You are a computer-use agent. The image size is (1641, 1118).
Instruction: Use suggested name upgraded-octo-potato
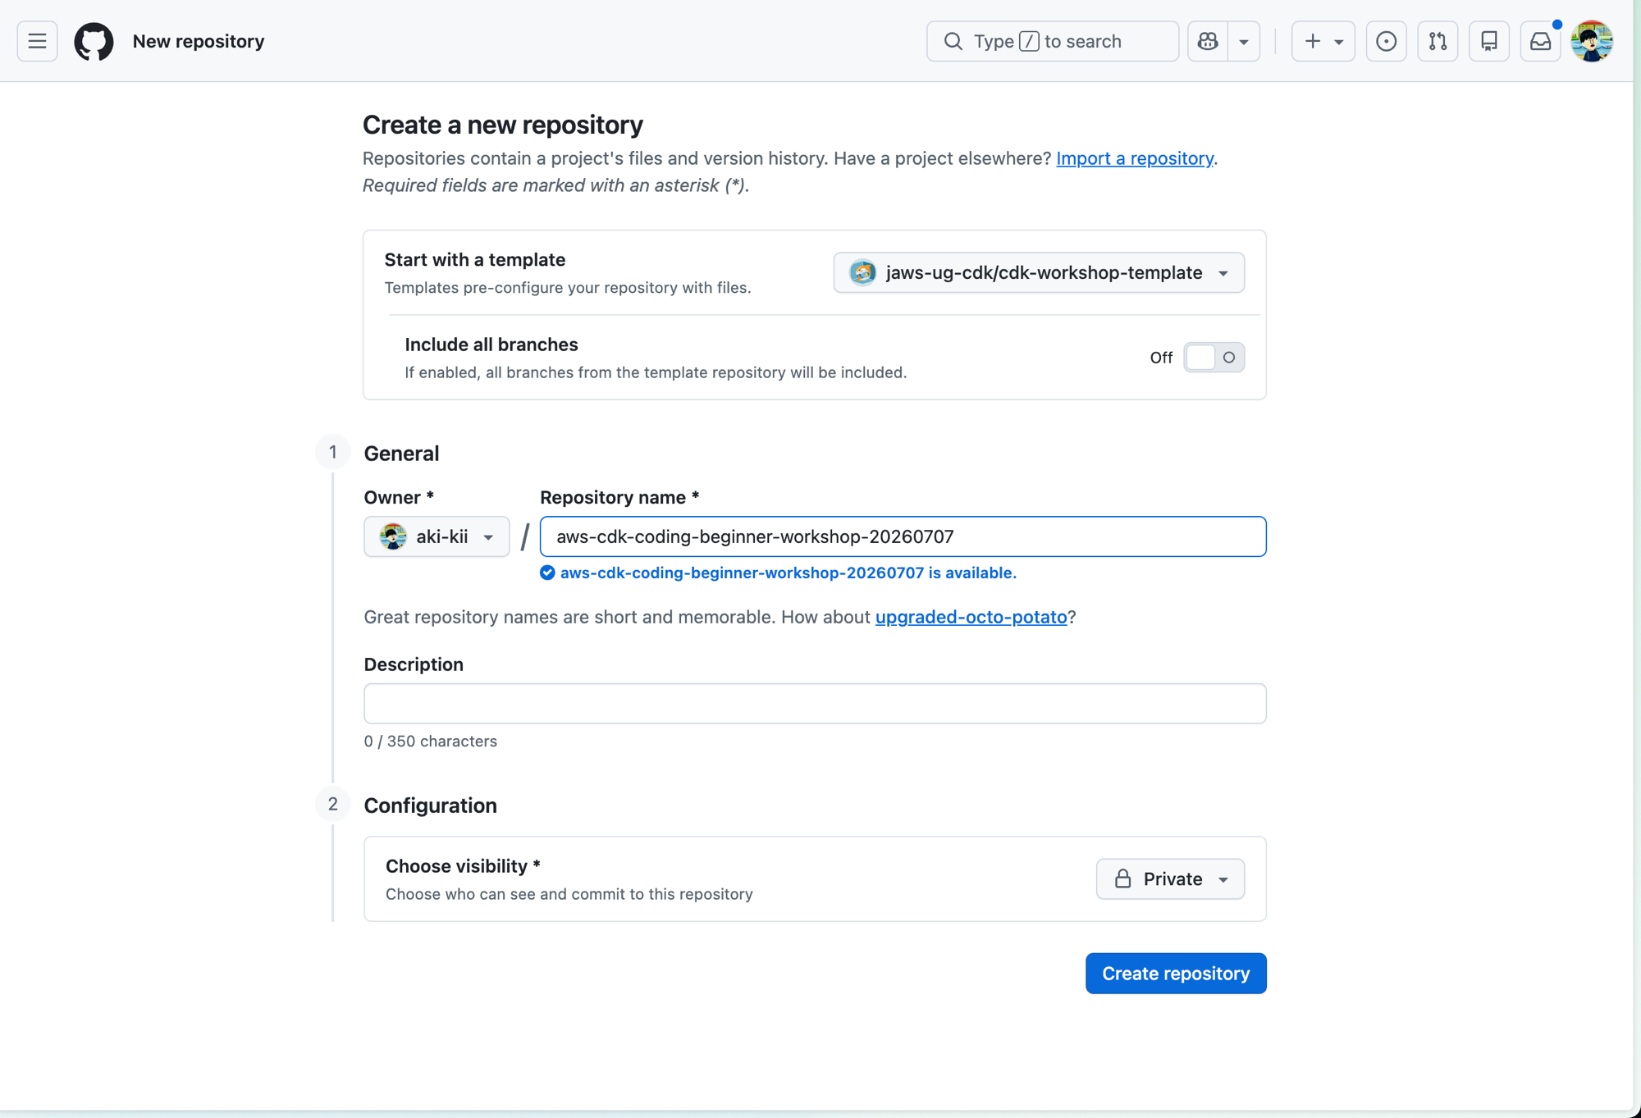[x=971, y=617]
